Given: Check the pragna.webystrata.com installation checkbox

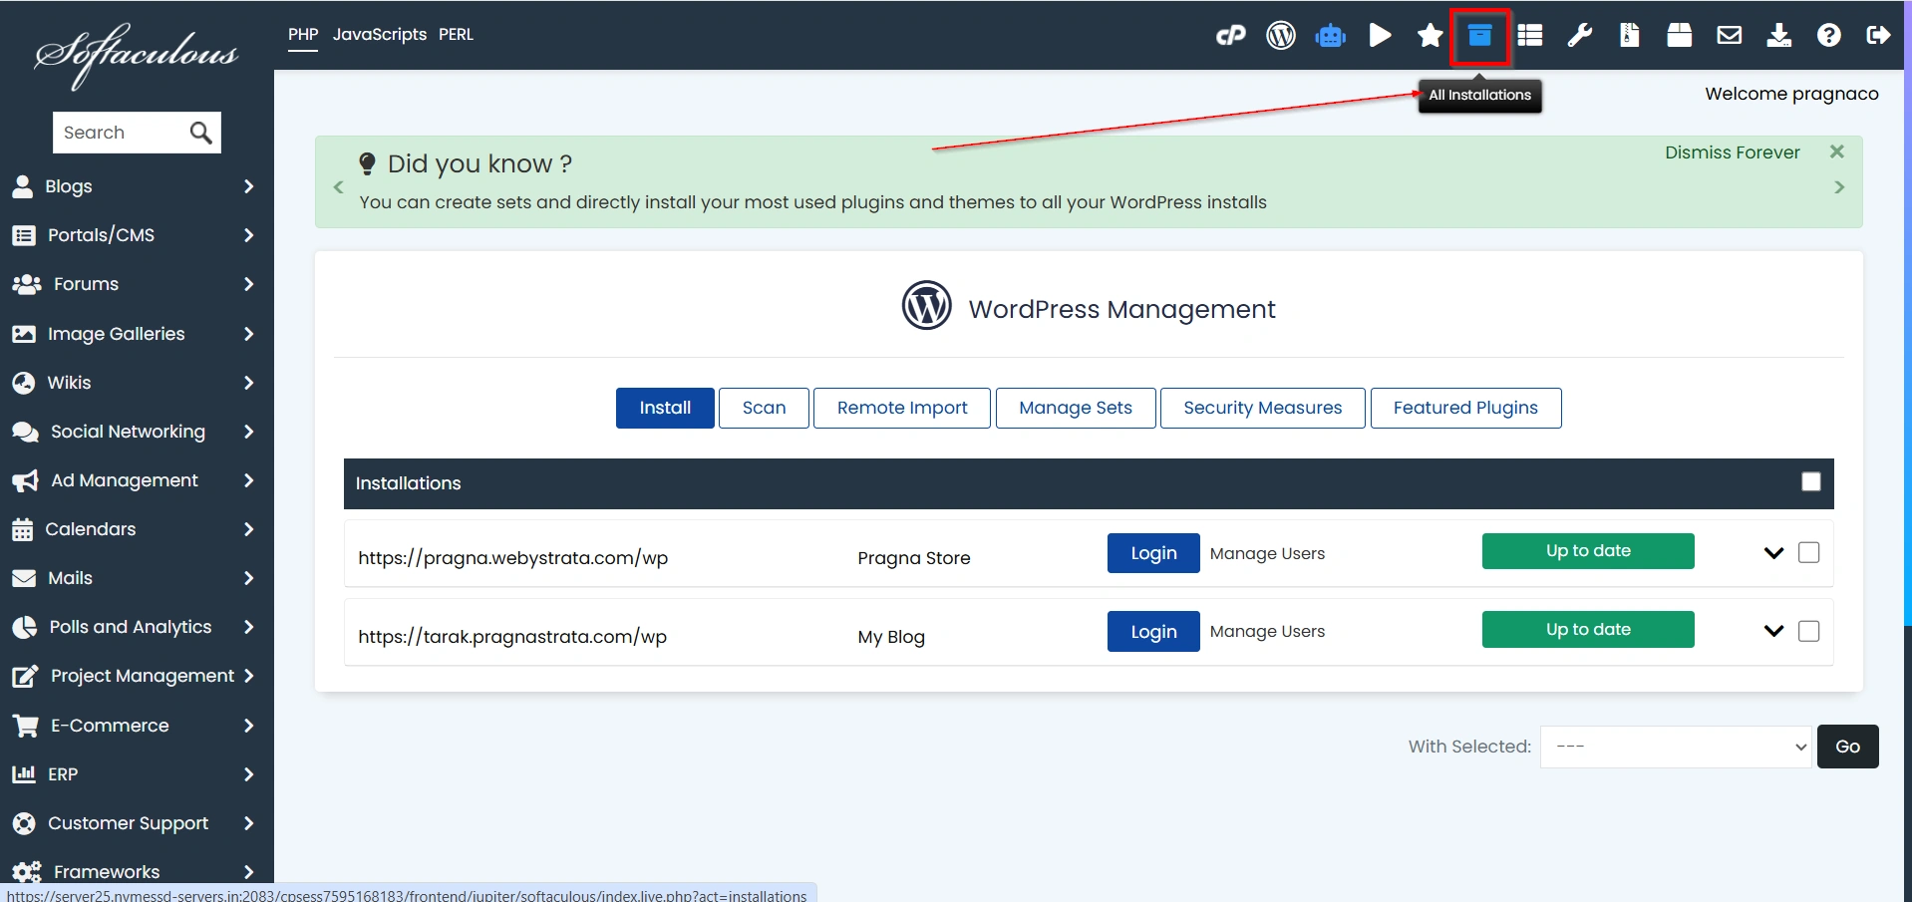Looking at the screenshot, I should [1809, 552].
